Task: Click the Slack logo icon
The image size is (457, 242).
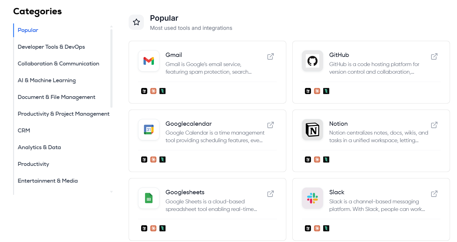Action: click(x=312, y=198)
